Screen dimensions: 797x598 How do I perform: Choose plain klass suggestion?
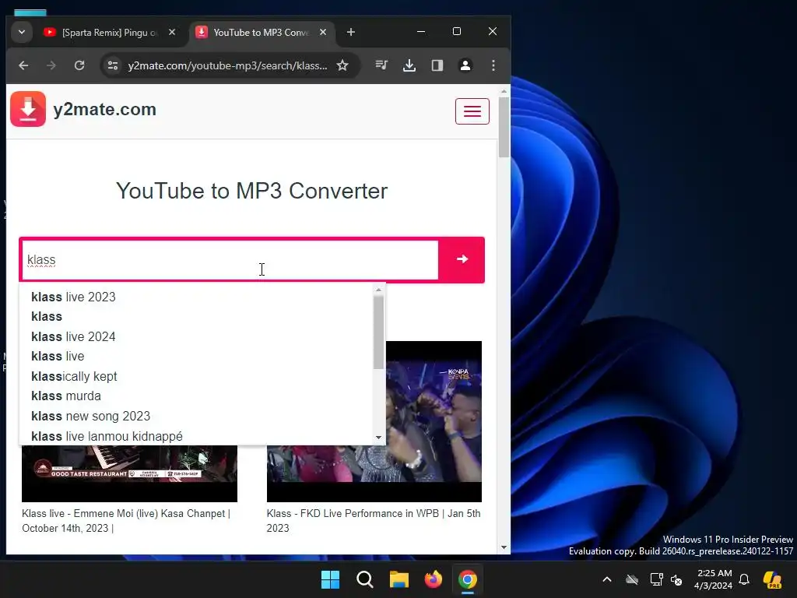[196, 316]
